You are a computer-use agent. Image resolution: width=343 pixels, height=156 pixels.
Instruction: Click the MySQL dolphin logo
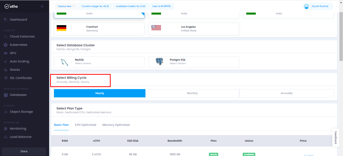click(65, 62)
